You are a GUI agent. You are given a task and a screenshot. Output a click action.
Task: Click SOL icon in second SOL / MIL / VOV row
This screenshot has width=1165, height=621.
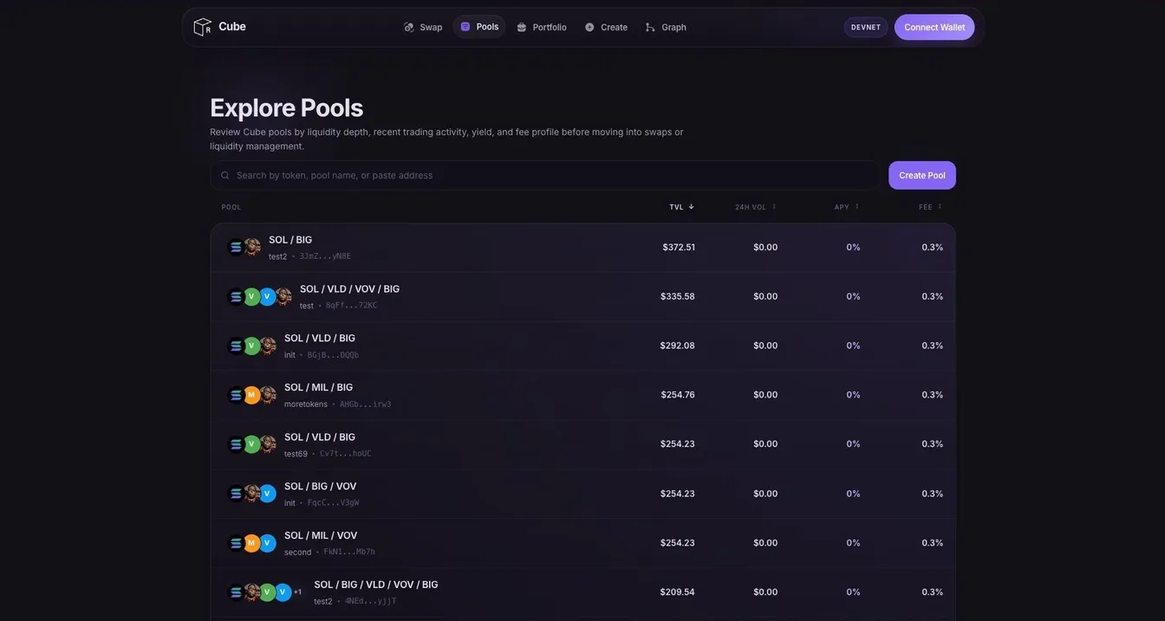[236, 544]
